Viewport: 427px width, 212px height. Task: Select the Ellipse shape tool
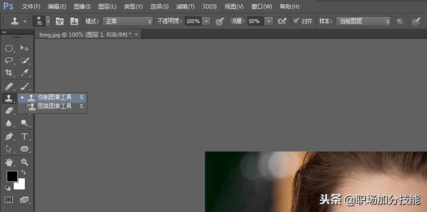pos(24,149)
